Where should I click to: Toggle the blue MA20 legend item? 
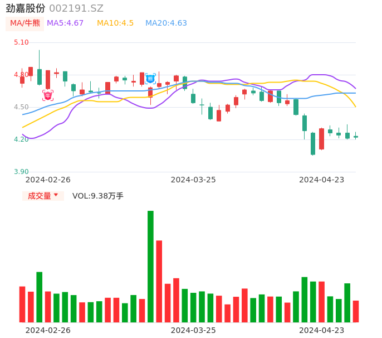click(166, 23)
